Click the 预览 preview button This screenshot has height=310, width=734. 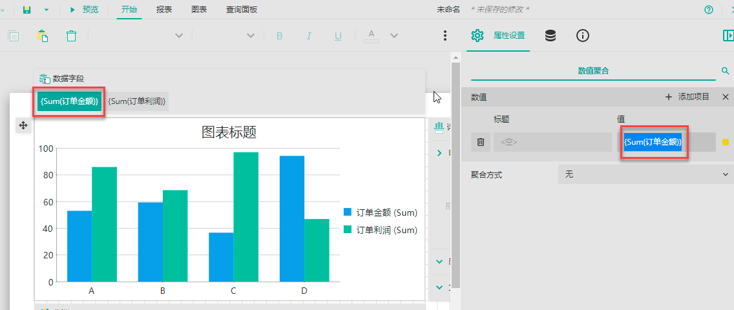(x=85, y=10)
